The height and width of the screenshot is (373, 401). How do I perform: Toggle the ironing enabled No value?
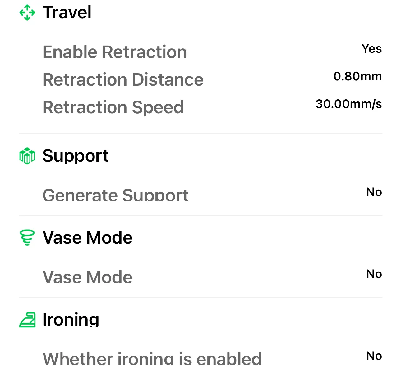pos(374,356)
